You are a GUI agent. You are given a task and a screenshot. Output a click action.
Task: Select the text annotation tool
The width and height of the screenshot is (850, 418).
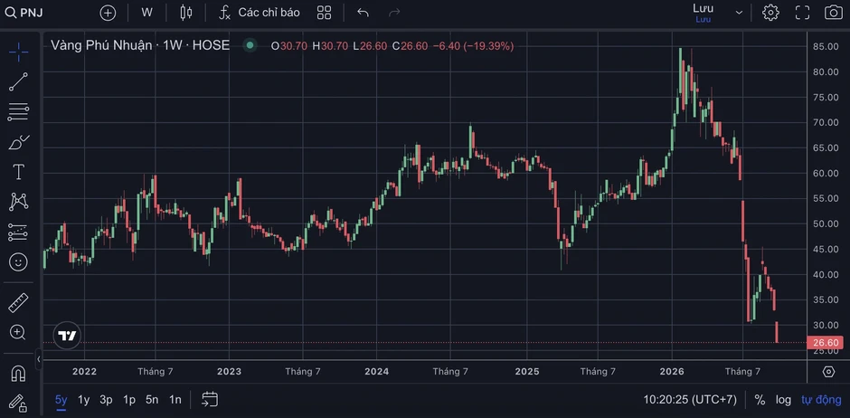click(18, 172)
